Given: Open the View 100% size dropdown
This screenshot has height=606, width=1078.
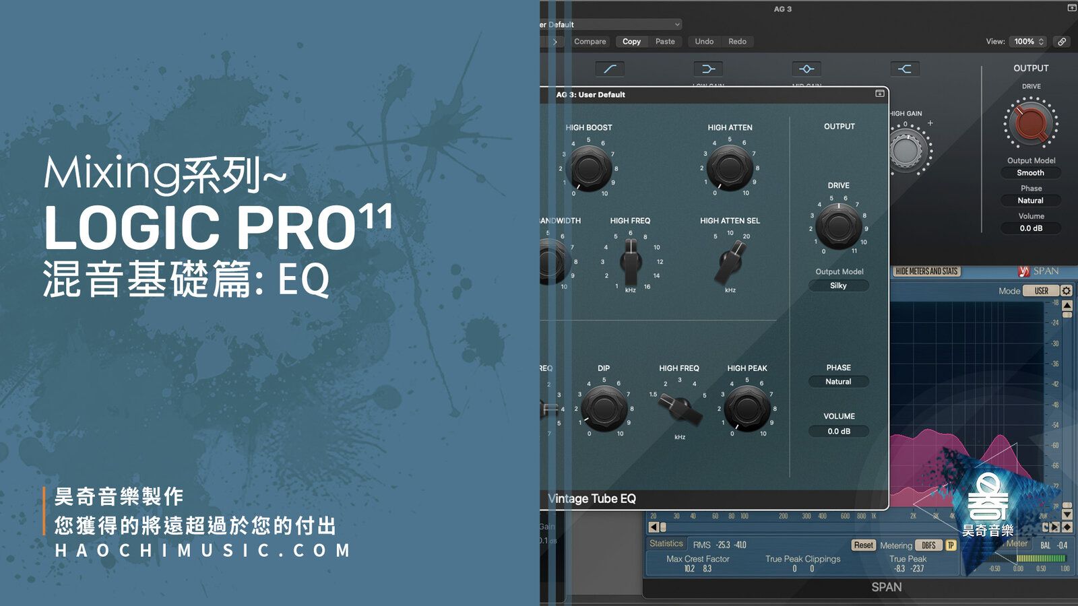Looking at the screenshot, I should point(1029,42).
